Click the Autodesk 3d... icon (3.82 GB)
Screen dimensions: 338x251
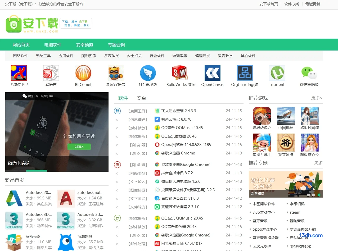(x=66, y=220)
